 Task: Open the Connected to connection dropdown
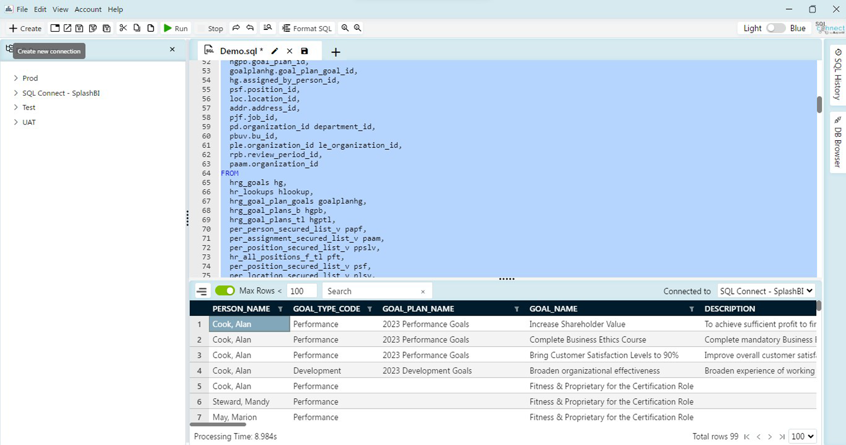tap(766, 291)
